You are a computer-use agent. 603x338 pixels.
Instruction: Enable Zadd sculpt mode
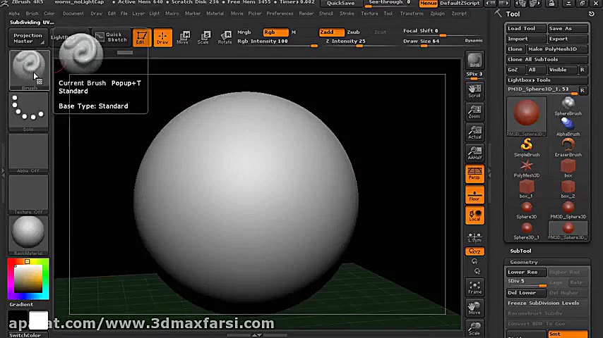click(x=331, y=32)
